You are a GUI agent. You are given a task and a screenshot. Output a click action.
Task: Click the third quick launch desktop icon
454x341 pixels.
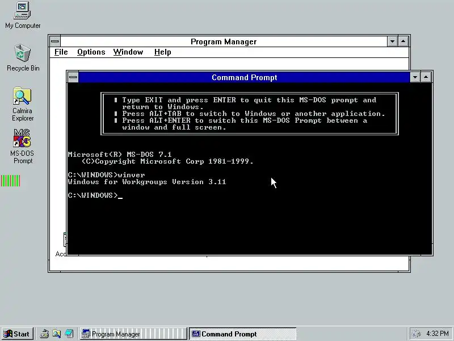point(69,334)
